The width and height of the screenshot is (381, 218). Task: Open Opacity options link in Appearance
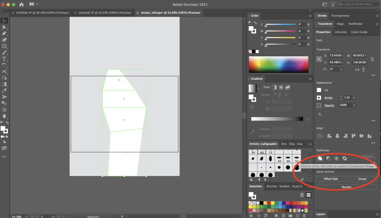click(329, 106)
